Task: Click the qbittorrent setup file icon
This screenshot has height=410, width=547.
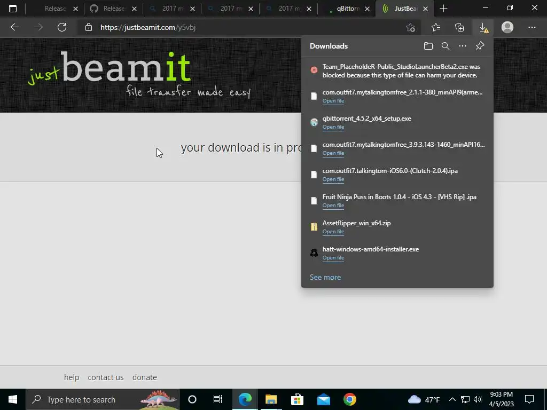Action: tap(314, 122)
